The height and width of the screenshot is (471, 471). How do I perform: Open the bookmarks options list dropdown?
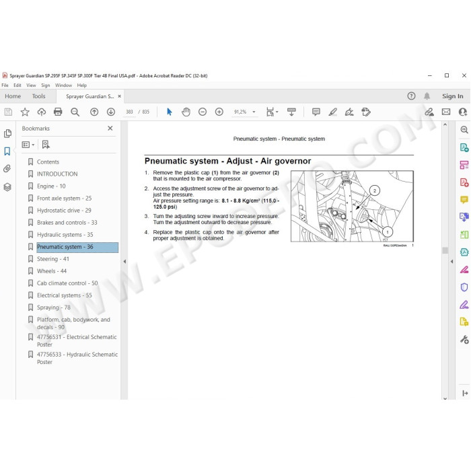[x=28, y=145]
